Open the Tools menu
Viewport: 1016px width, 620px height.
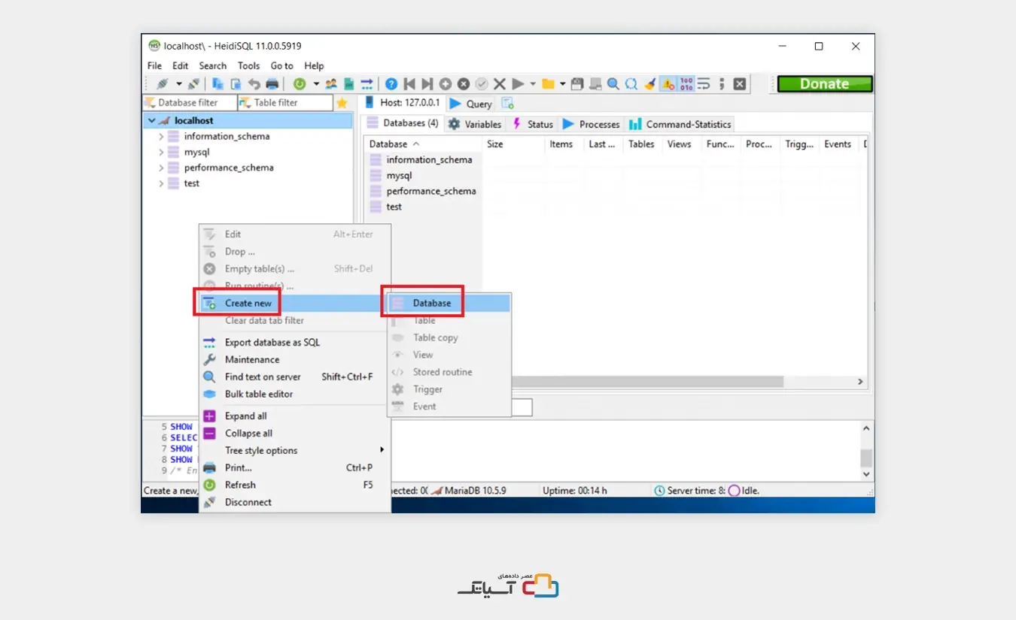click(x=248, y=65)
